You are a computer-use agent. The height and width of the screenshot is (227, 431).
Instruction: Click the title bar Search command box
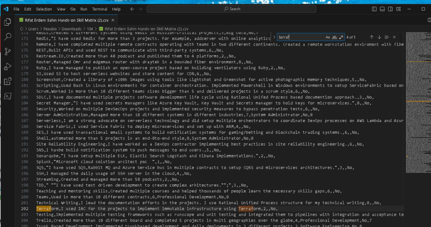pos(231,9)
